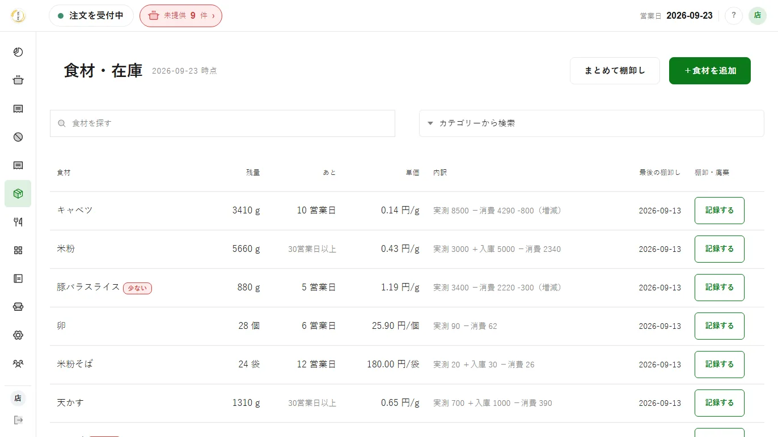Click the 営業日 2026-09-23 date in header
778x437 pixels.
tap(676, 16)
